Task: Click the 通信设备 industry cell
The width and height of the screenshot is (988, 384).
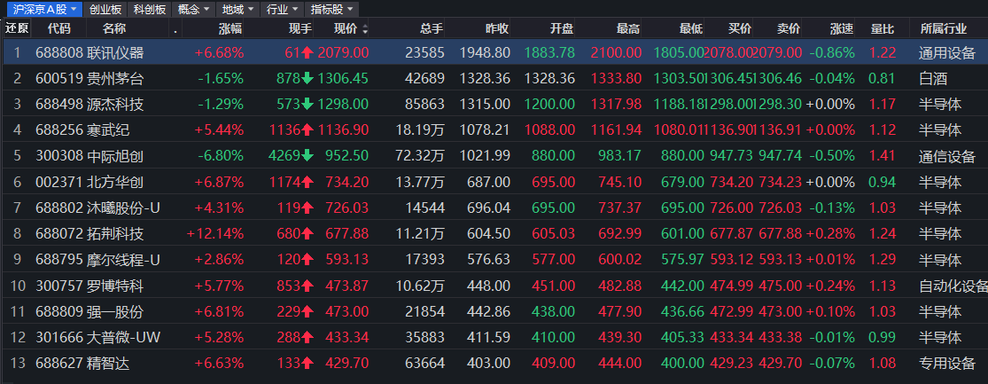Action: (946, 156)
